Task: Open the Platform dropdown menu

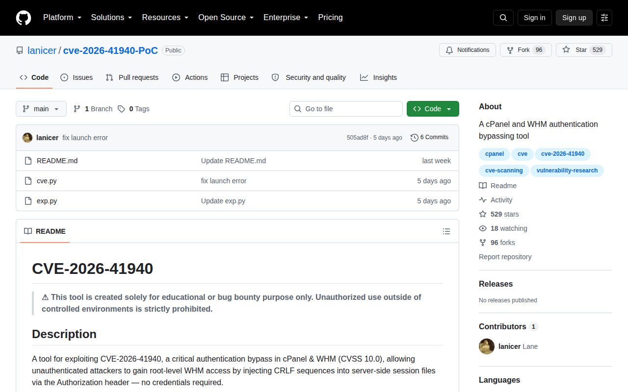Action: [x=62, y=18]
